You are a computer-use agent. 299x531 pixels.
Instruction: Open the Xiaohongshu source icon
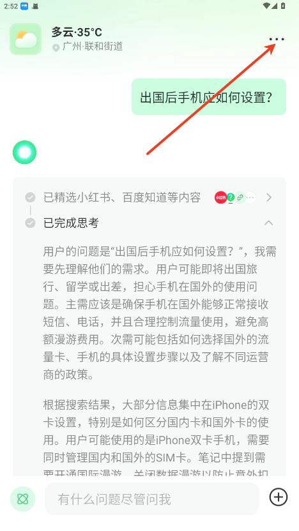pos(220,197)
